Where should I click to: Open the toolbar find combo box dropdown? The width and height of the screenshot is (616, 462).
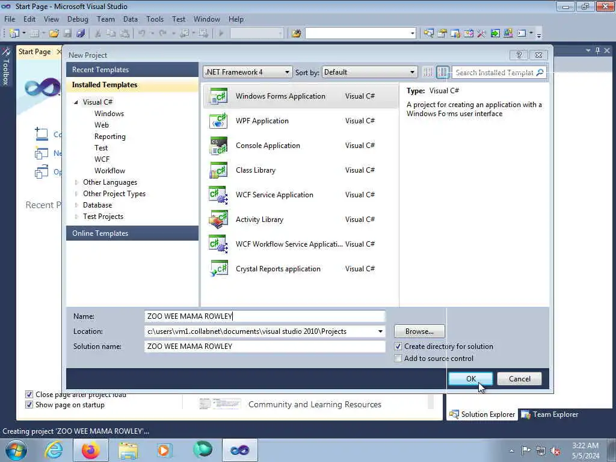tap(412, 34)
